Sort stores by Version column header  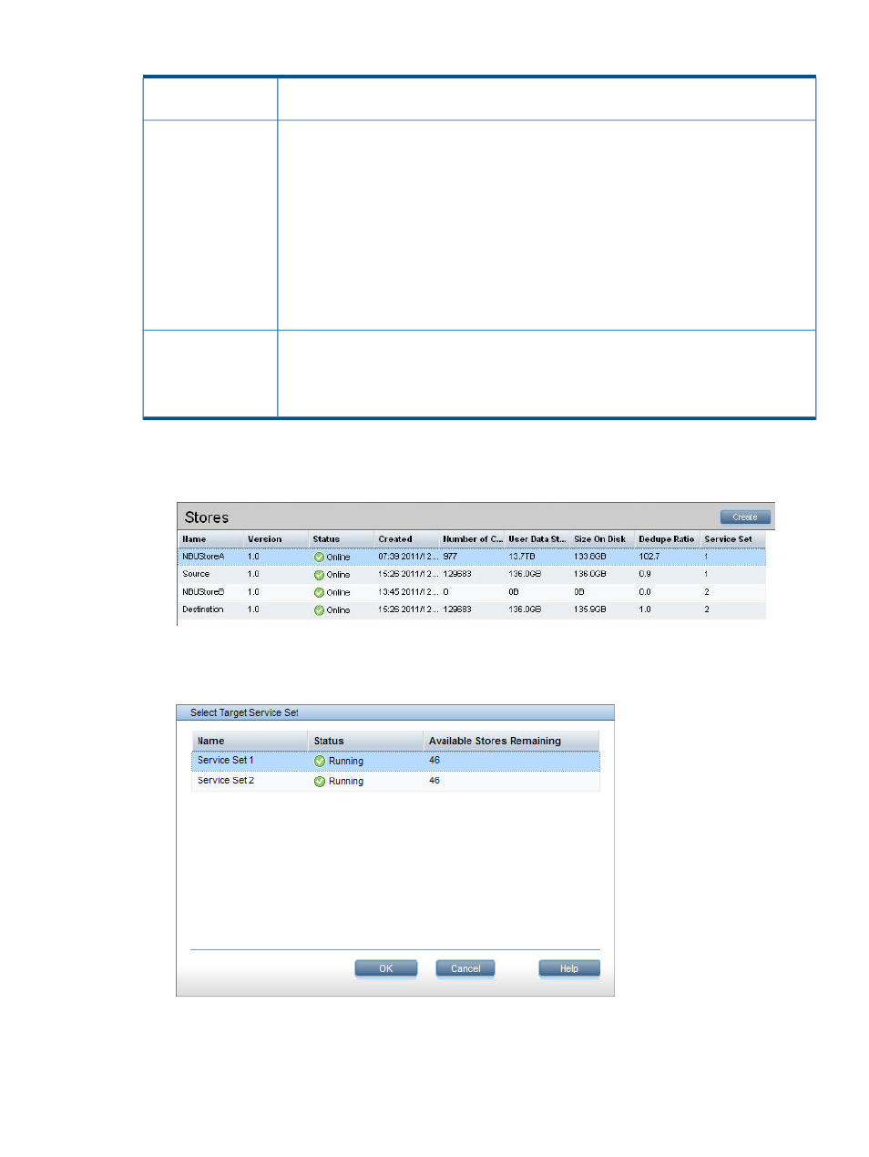coord(276,539)
